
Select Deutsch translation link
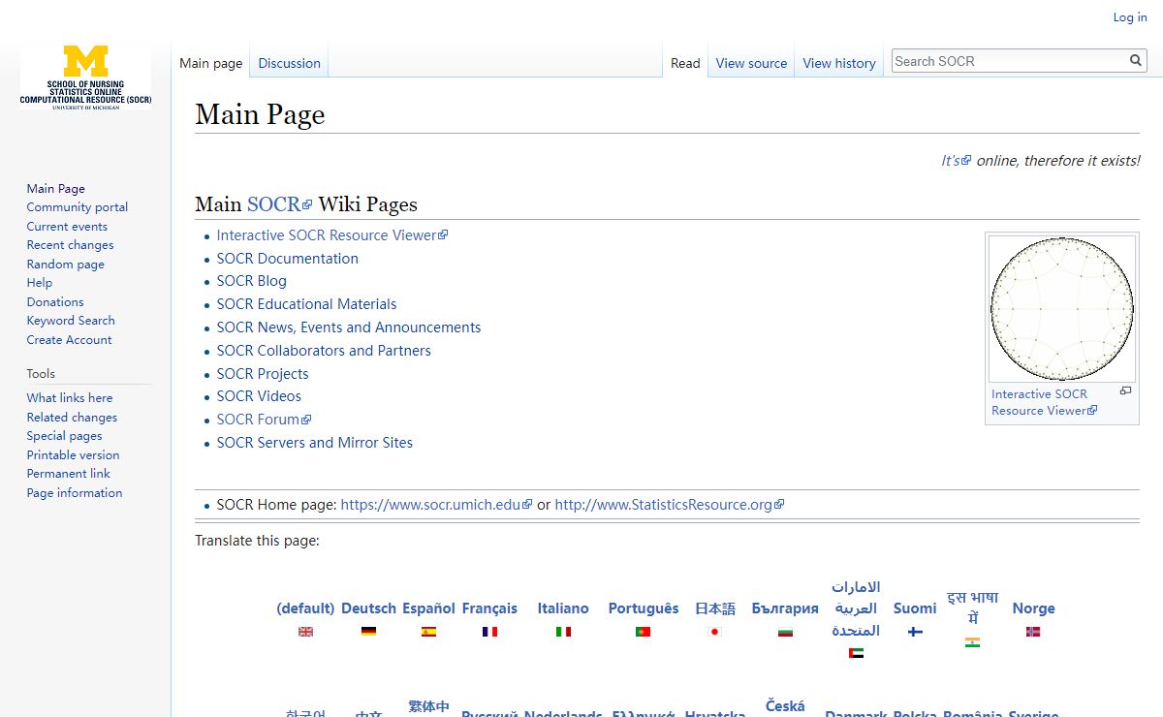368,608
